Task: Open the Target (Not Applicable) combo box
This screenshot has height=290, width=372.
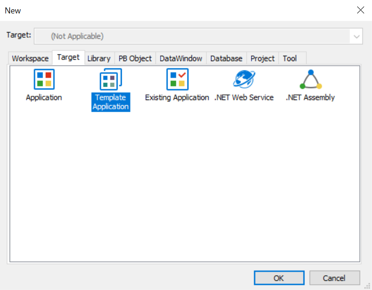Action: click(x=198, y=36)
